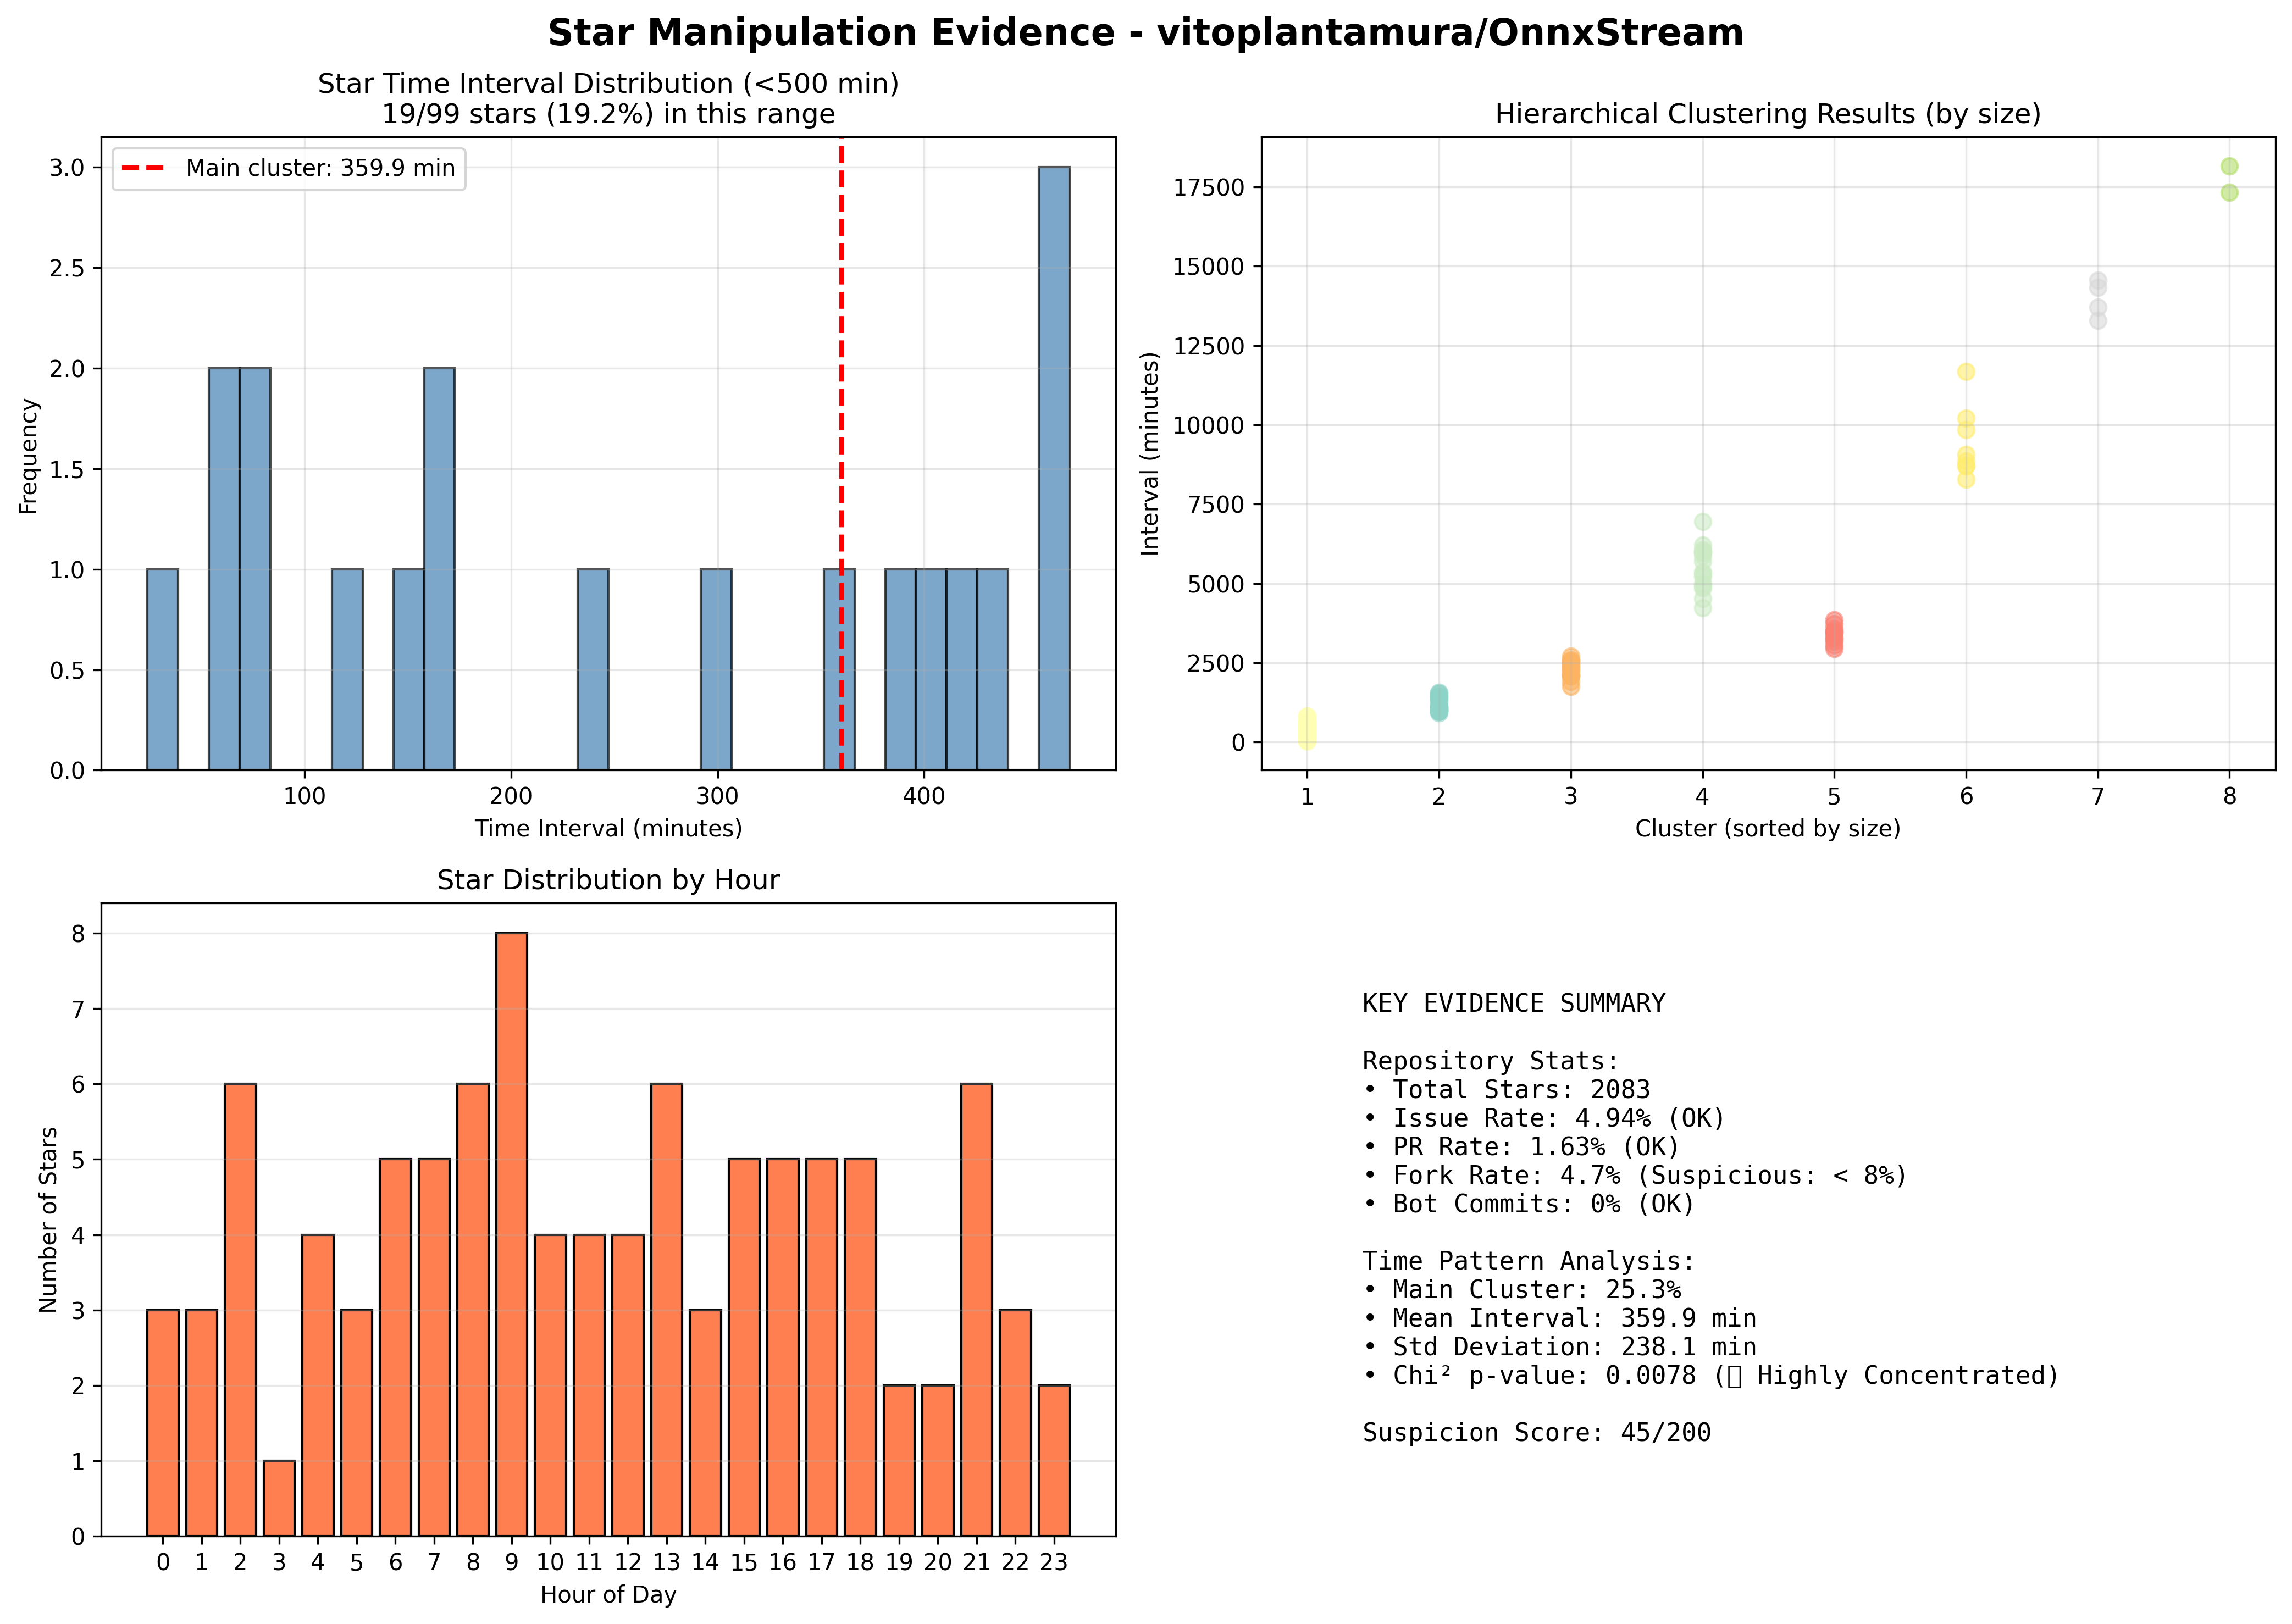2292x1624 pixels.
Task: Click the '200' tick on the Time Interval axis
Action: tap(511, 796)
